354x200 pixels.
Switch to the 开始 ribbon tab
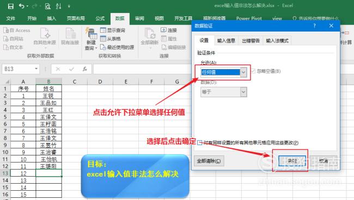32,18
